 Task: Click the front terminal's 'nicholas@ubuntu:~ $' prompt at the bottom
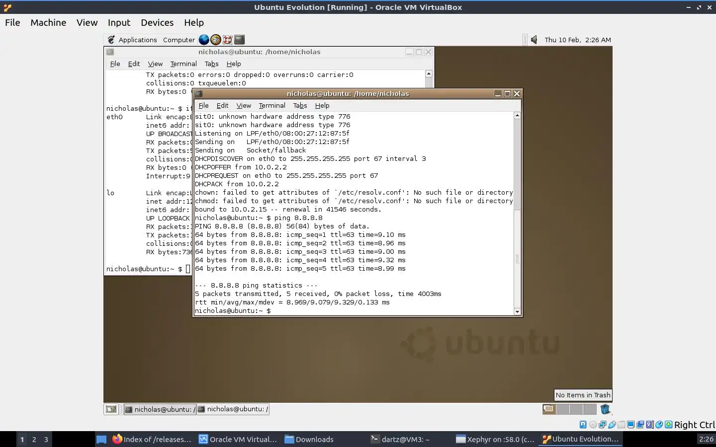click(x=233, y=311)
